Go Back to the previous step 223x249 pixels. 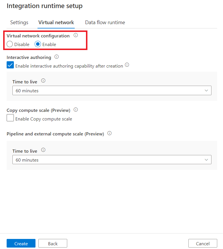pyautogui.click(x=53, y=243)
